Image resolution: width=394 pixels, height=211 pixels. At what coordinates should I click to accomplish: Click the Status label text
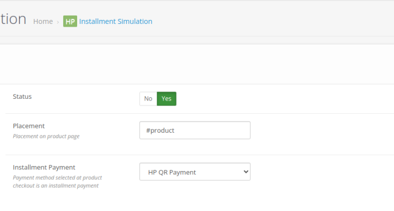pyautogui.click(x=22, y=97)
